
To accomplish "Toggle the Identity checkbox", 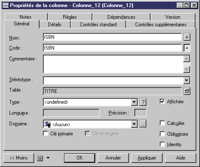I will 162,144.
